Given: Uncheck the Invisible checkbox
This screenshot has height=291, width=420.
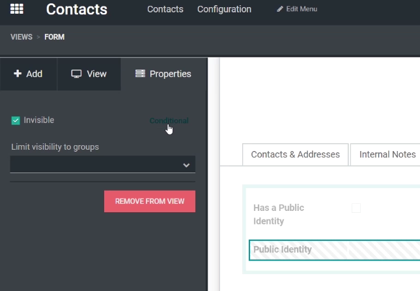Looking at the screenshot, I should (16, 120).
